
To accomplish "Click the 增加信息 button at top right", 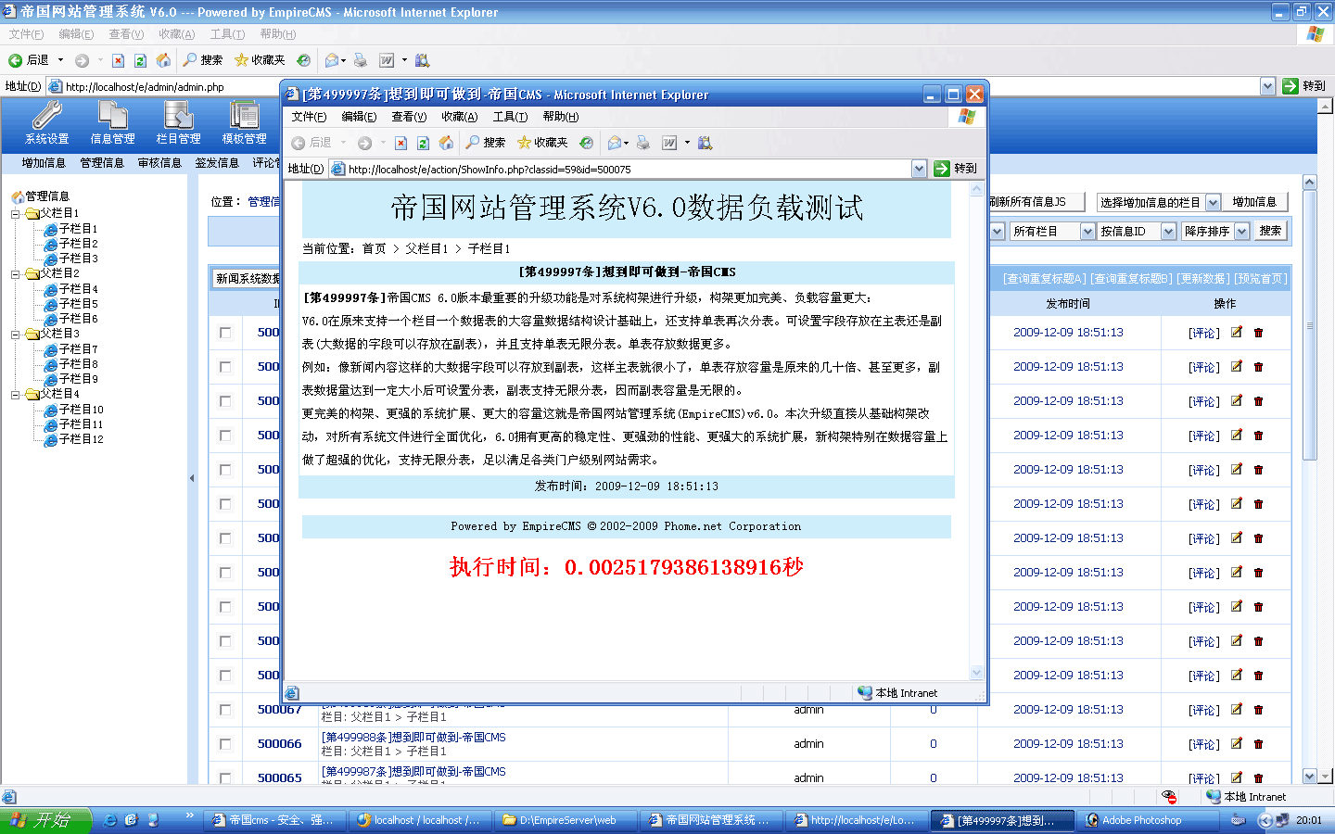I will pyautogui.click(x=1254, y=202).
